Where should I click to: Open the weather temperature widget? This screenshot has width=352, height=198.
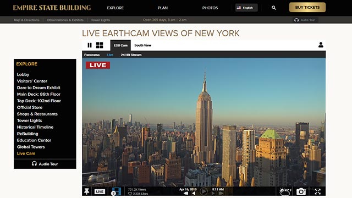pyautogui.click(x=285, y=191)
